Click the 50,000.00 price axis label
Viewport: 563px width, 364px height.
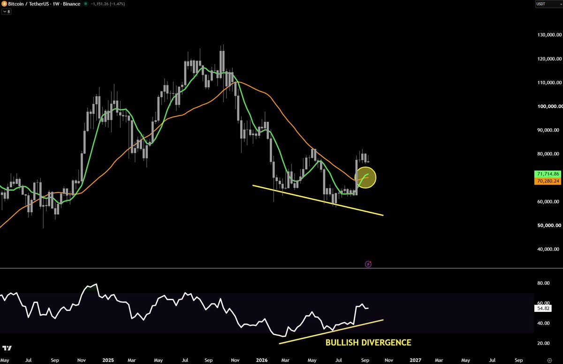coord(548,225)
